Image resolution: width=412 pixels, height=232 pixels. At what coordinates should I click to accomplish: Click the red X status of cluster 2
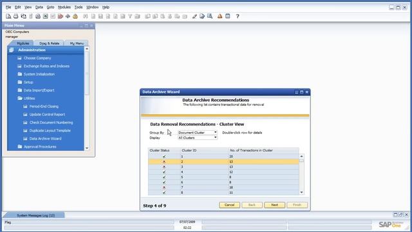pyautogui.click(x=164, y=162)
